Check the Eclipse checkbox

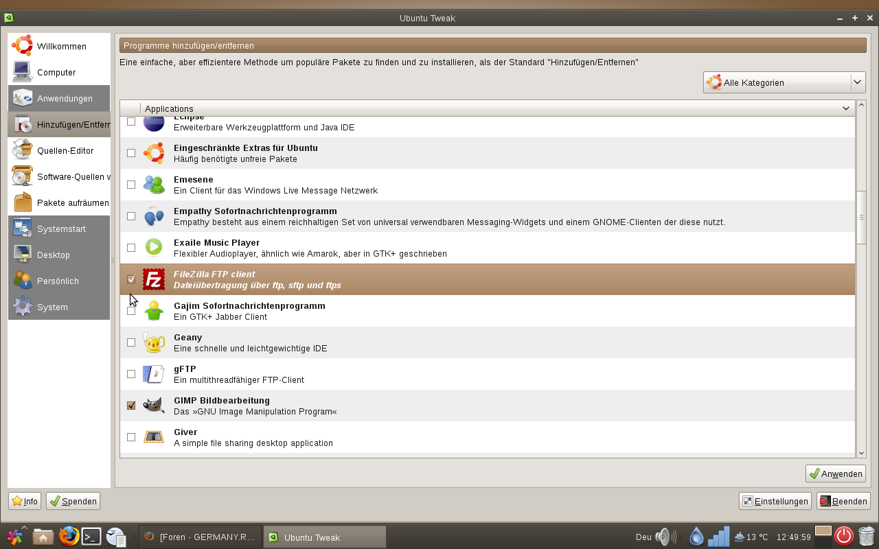pyautogui.click(x=131, y=121)
